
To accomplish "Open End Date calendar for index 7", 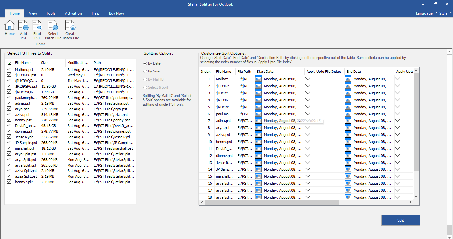I will point(348,121).
